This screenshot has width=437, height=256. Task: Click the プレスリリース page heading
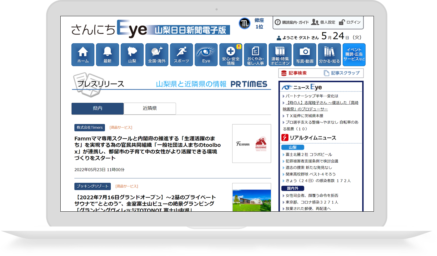coord(101,84)
